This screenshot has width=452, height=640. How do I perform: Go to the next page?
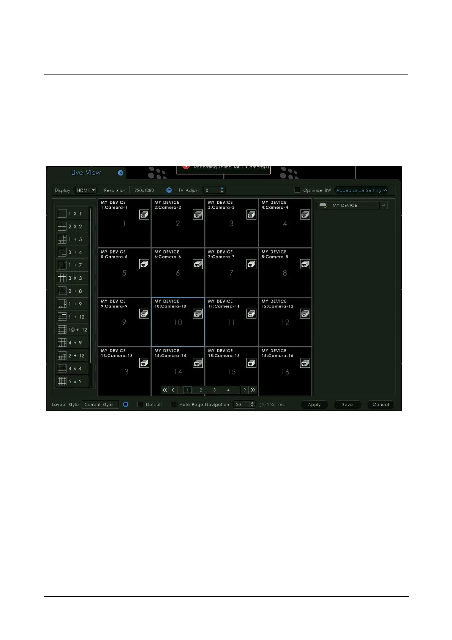(245, 390)
